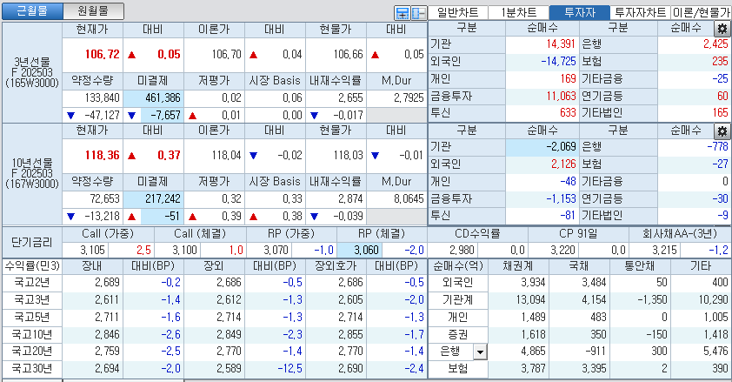Image resolution: width=732 pixels, height=382 pixels.
Task: Click the 10년선물 current price 118.36
Action: pos(103,156)
